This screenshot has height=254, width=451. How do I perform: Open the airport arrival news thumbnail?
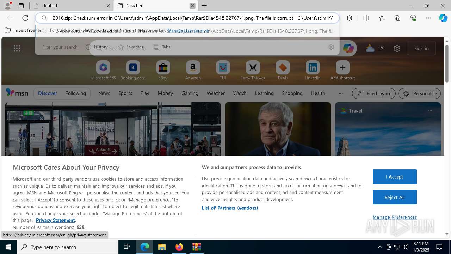pyautogui.click(x=113, y=129)
